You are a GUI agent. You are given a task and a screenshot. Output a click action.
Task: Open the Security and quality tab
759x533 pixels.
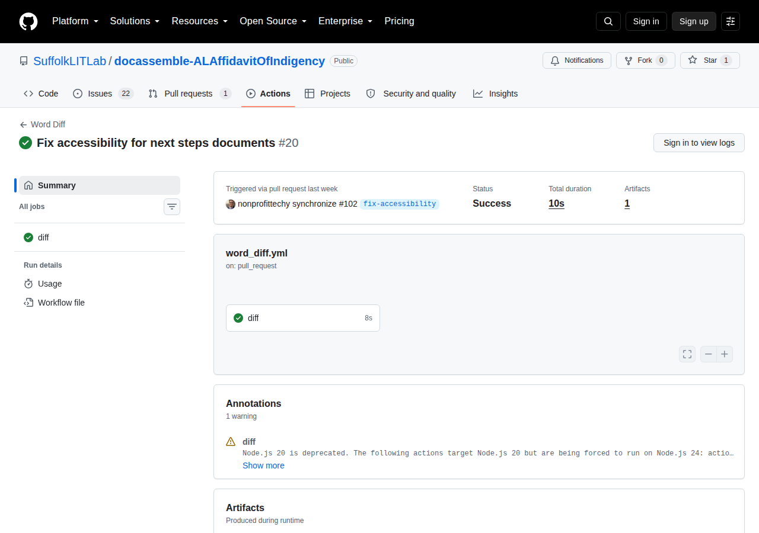click(411, 94)
